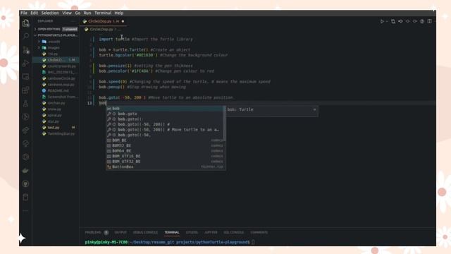This screenshot has width=451, height=254.
Task: Collapse the PYTHONTURTLE-PLAYGROUND folder section
Action: (56, 35)
